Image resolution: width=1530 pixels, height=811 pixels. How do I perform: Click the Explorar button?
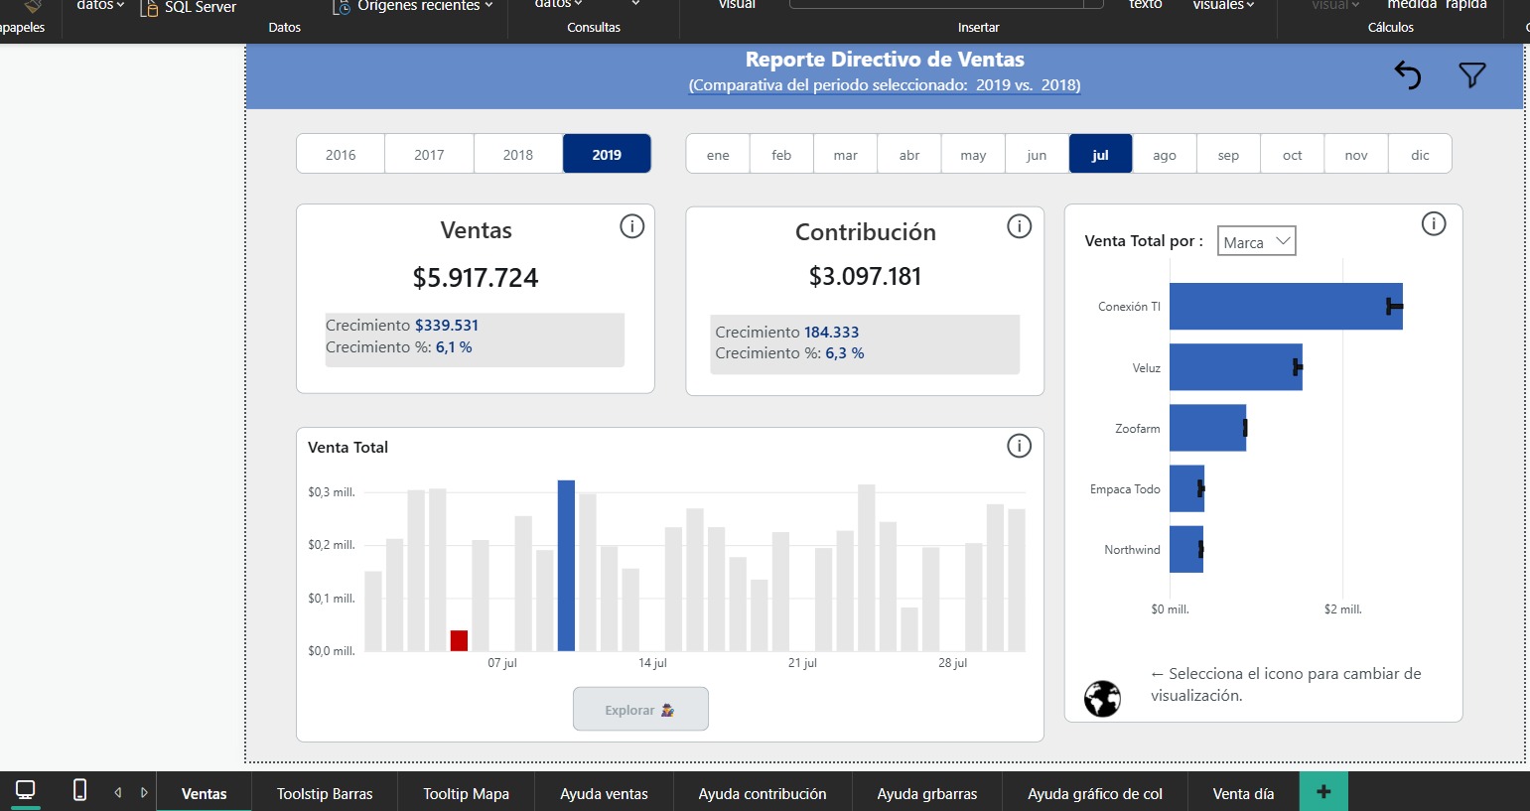640,709
